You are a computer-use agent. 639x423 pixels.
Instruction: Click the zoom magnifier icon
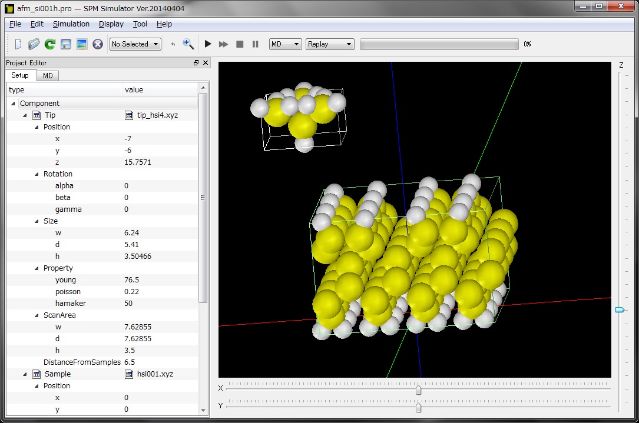point(188,44)
